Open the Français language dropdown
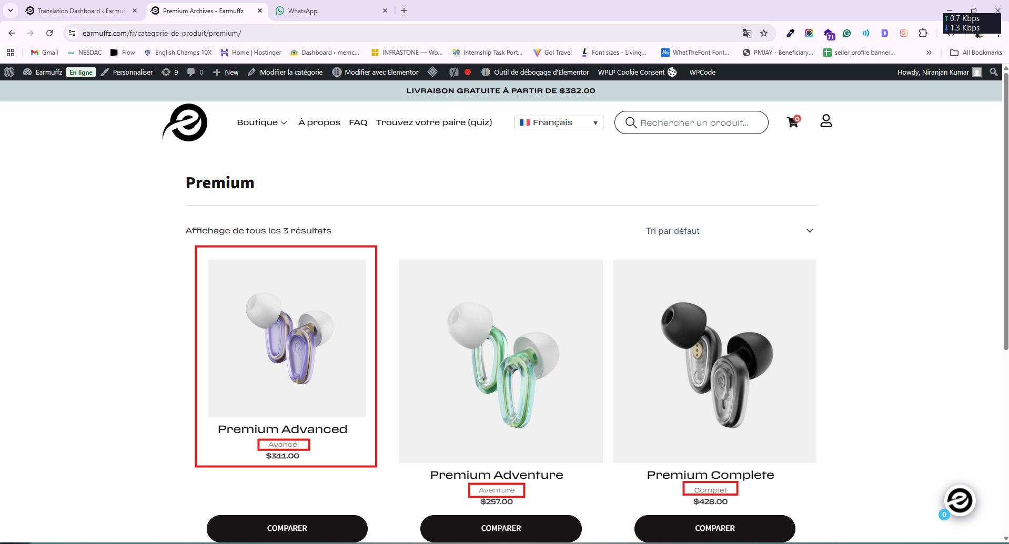 tap(558, 122)
